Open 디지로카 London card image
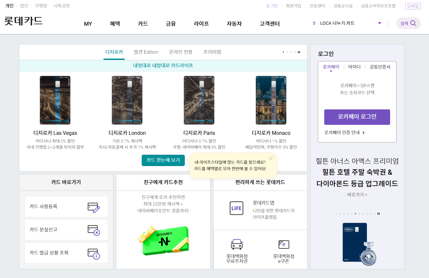 (127, 100)
